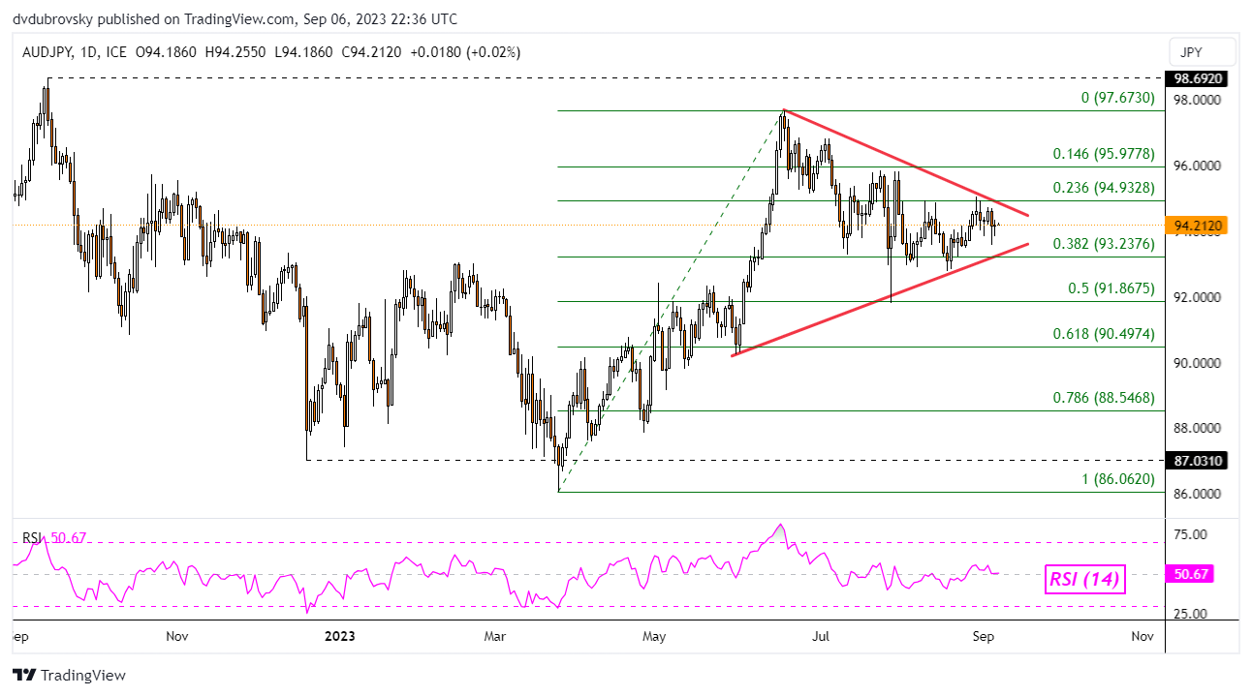Select the upper red descending trendline
The height and width of the screenshot is (696, 1252).
tap(905, 163)
